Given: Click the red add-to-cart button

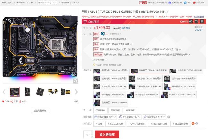Looking at the screenshot, I should [x=107, y=135].
